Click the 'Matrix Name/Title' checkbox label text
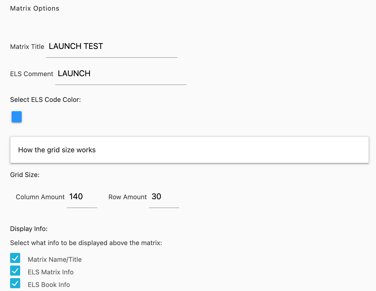 tap(55, 259)
